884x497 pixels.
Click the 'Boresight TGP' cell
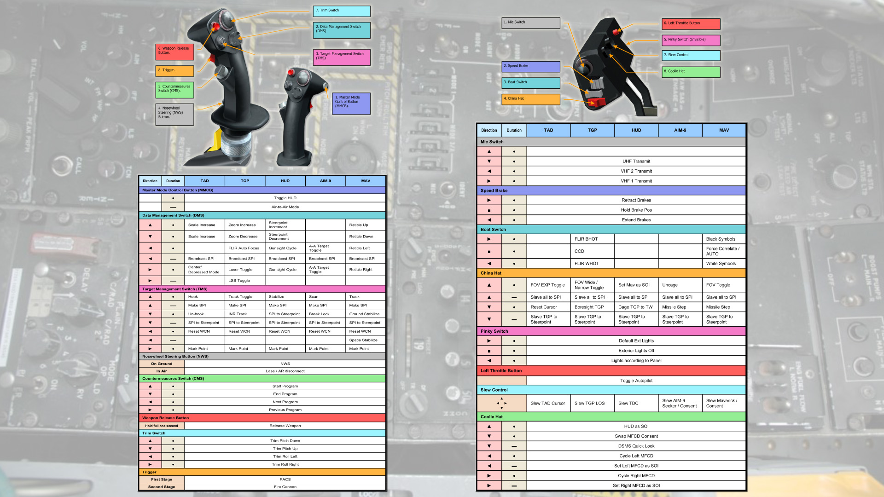(592, 307)
